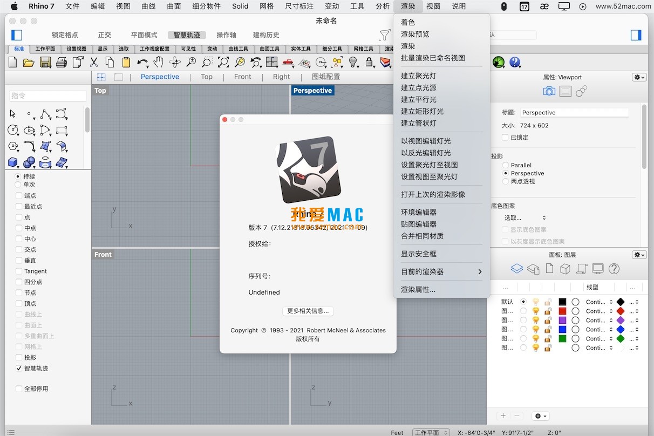The height and width of the screenshot is (436, 654).
Task: Select the sphere tool
Action: 29,161
